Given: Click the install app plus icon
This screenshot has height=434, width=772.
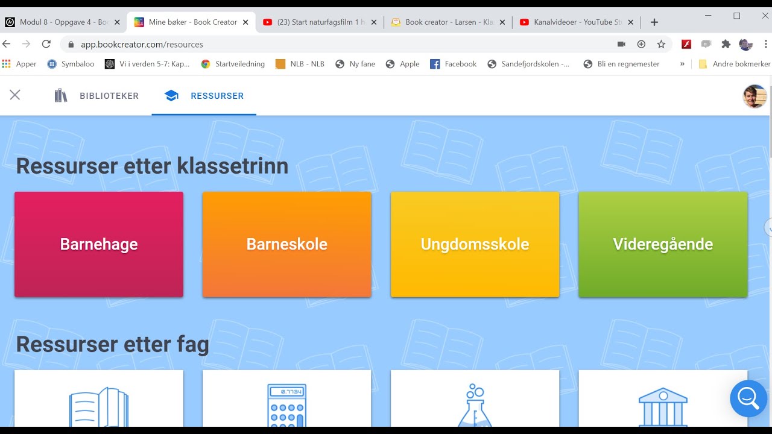Looking at the screenshot, I should 641,44.
